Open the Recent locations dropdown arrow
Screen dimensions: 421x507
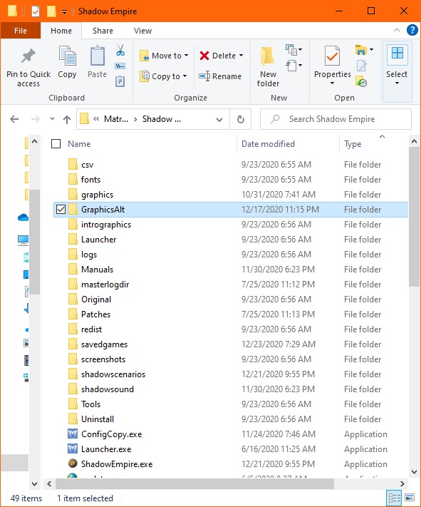[x=52, y=119]
